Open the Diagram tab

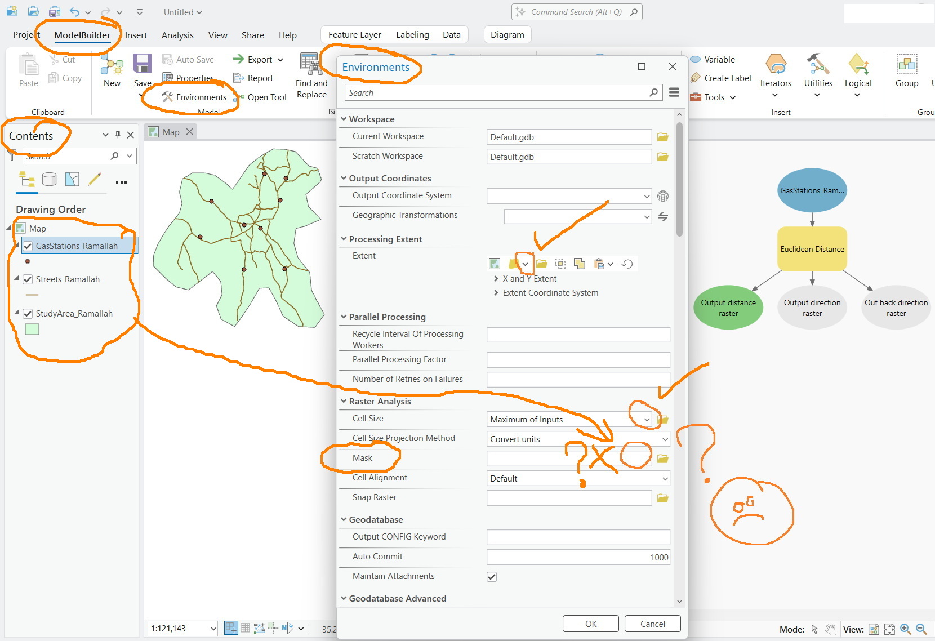tap(506, 34)
